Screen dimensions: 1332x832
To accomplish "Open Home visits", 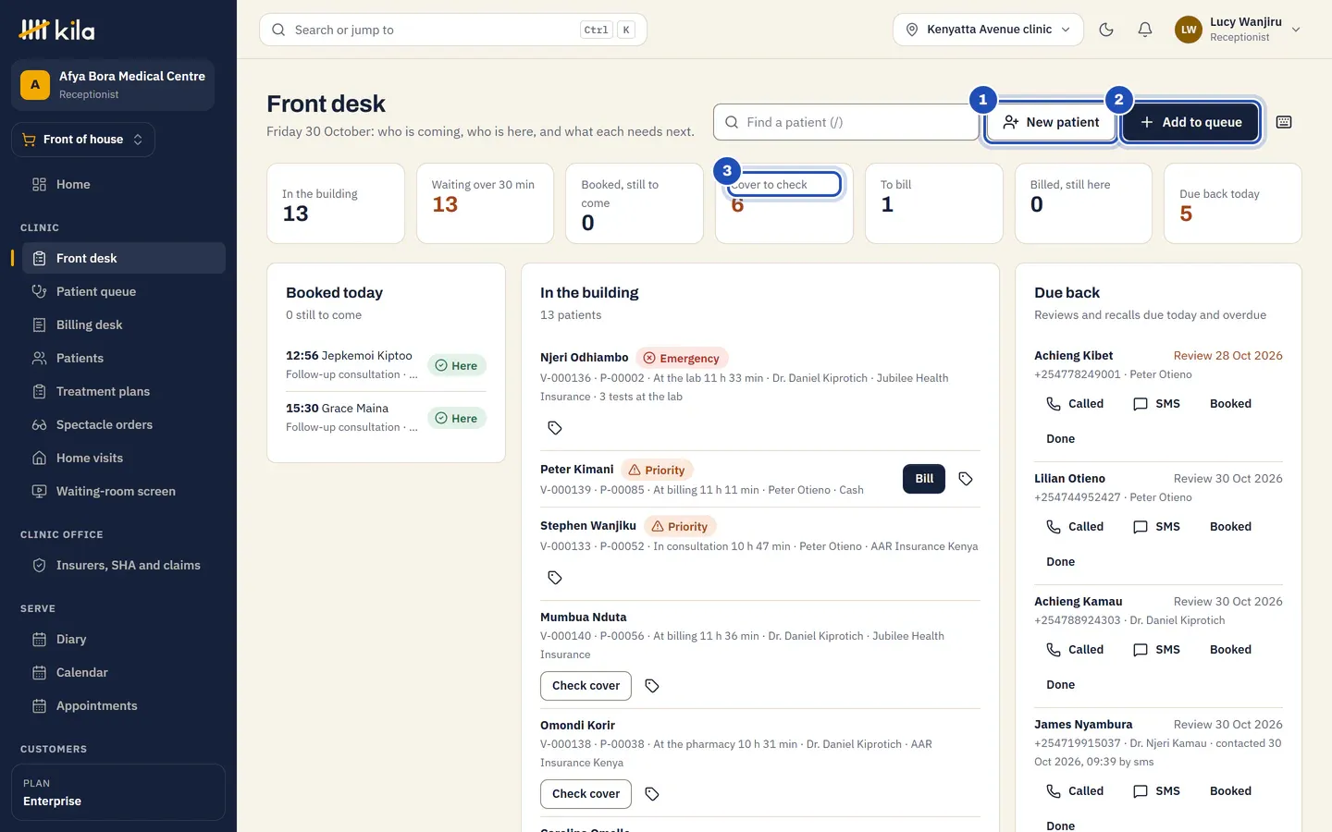I will [x=124, y=459].
